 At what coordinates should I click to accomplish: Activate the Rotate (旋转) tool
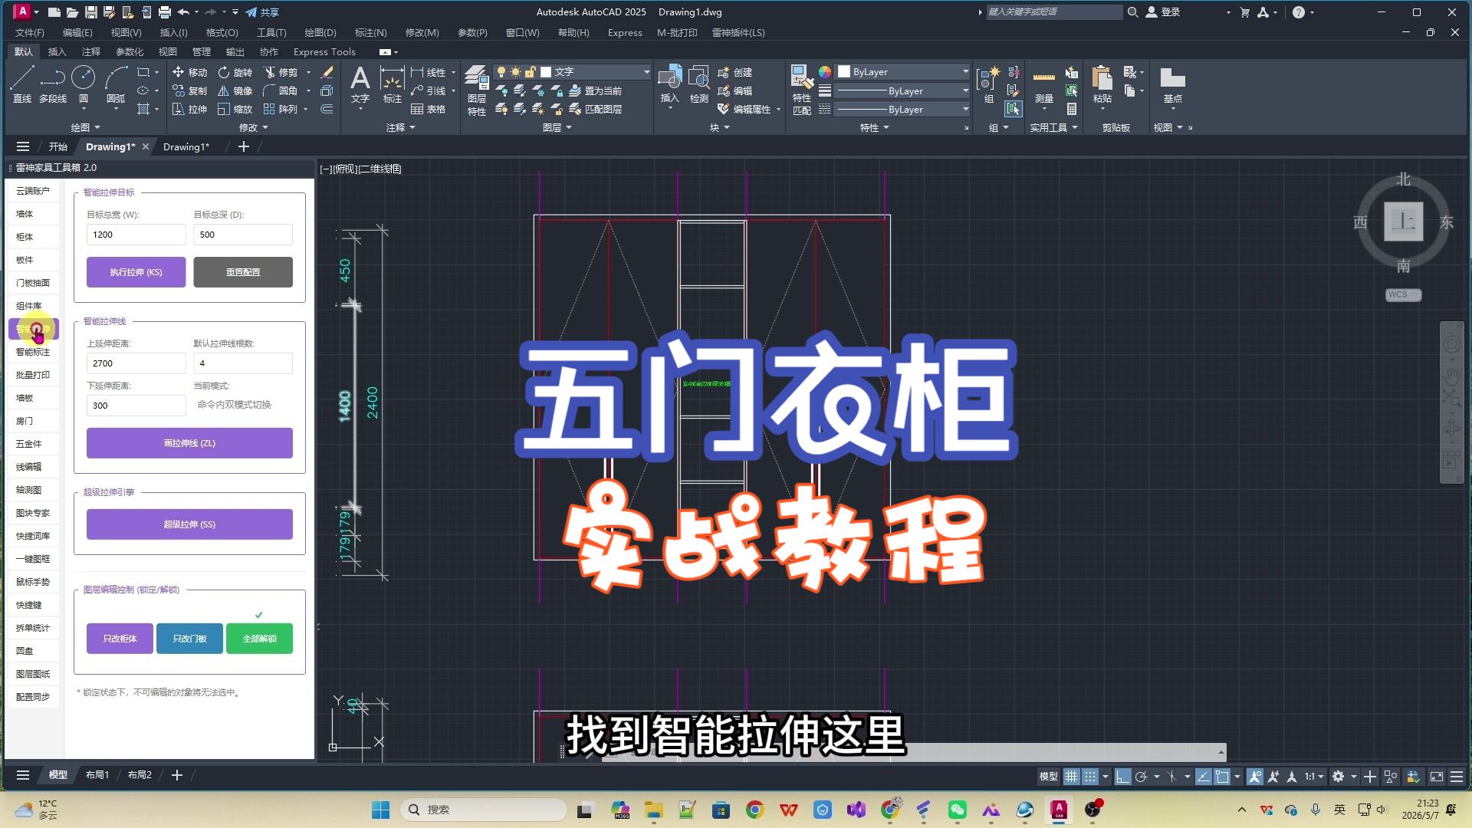(235, 72)
